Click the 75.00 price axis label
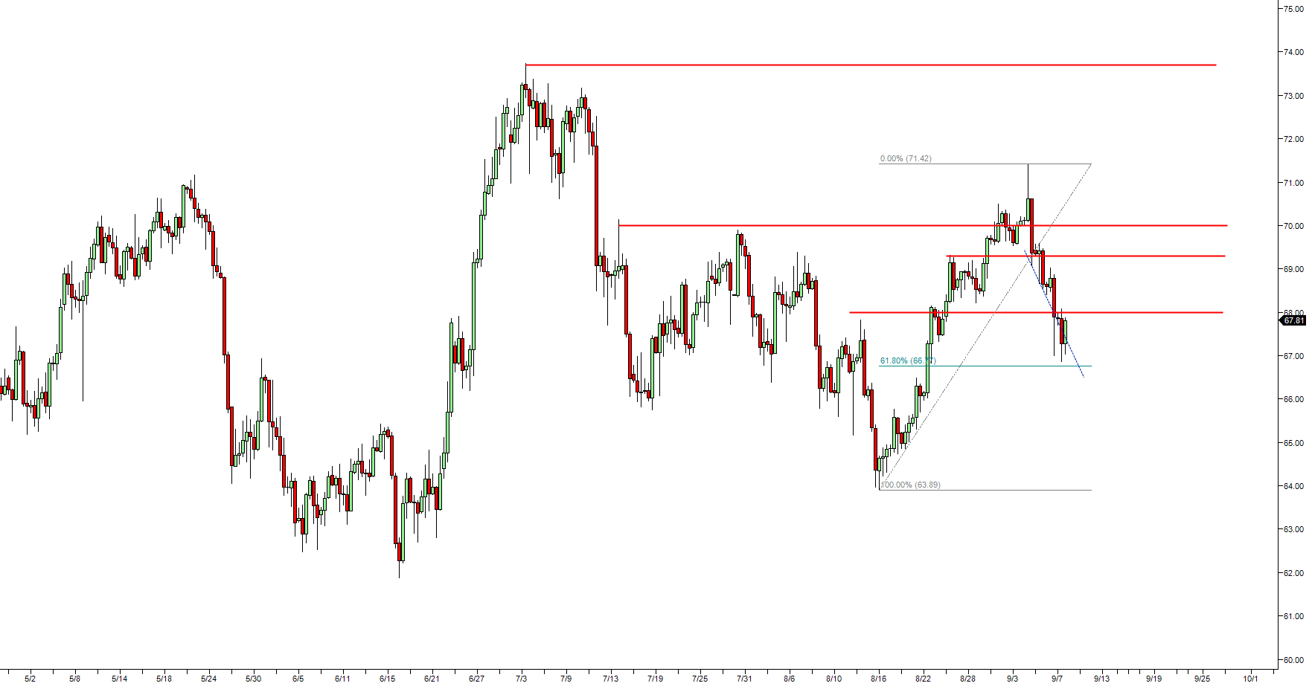This screenshot has height=689, width=1312. pos(1293,9)
